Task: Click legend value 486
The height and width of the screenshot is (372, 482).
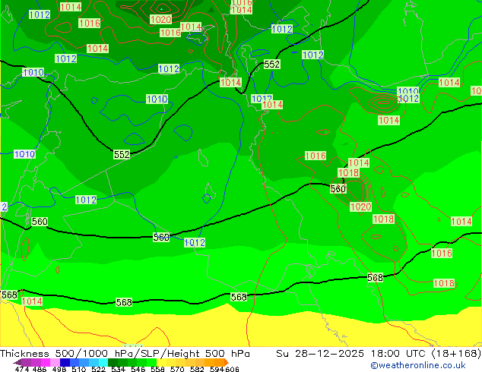Action: click(39, 369)
